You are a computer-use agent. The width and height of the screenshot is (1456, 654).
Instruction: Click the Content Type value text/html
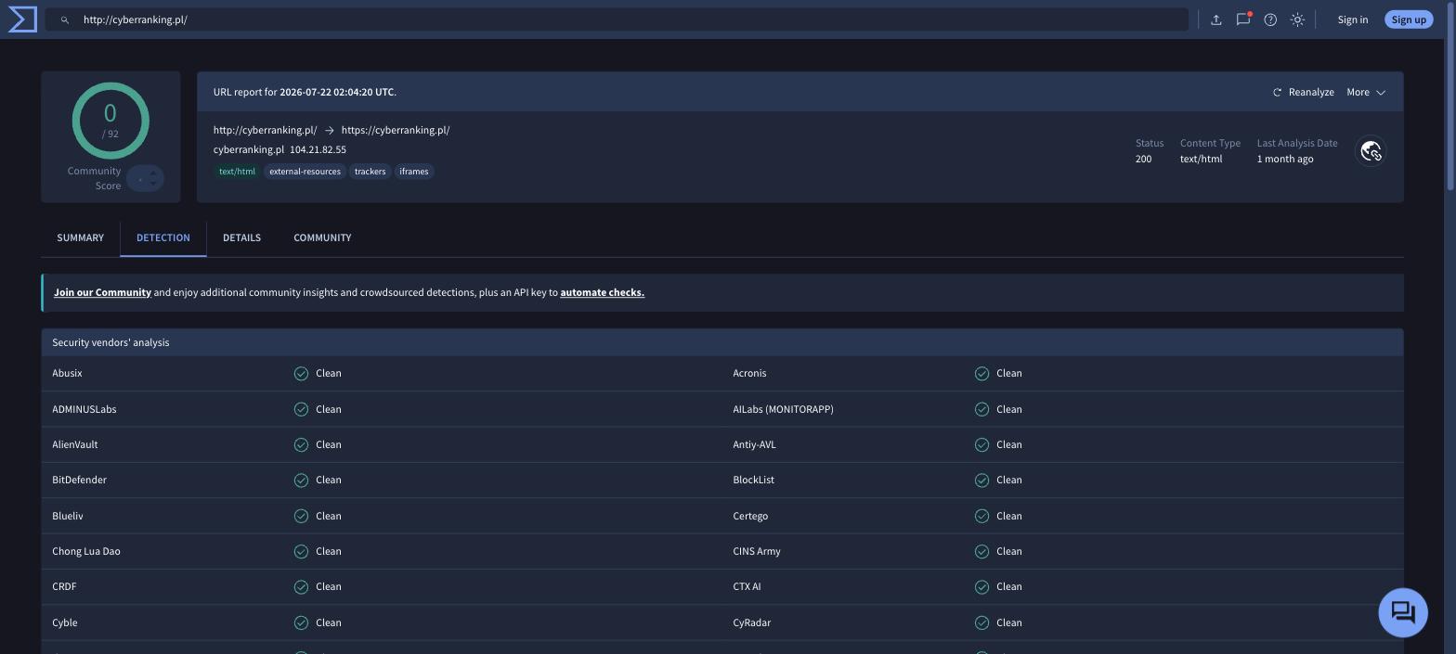point(1201,160)
